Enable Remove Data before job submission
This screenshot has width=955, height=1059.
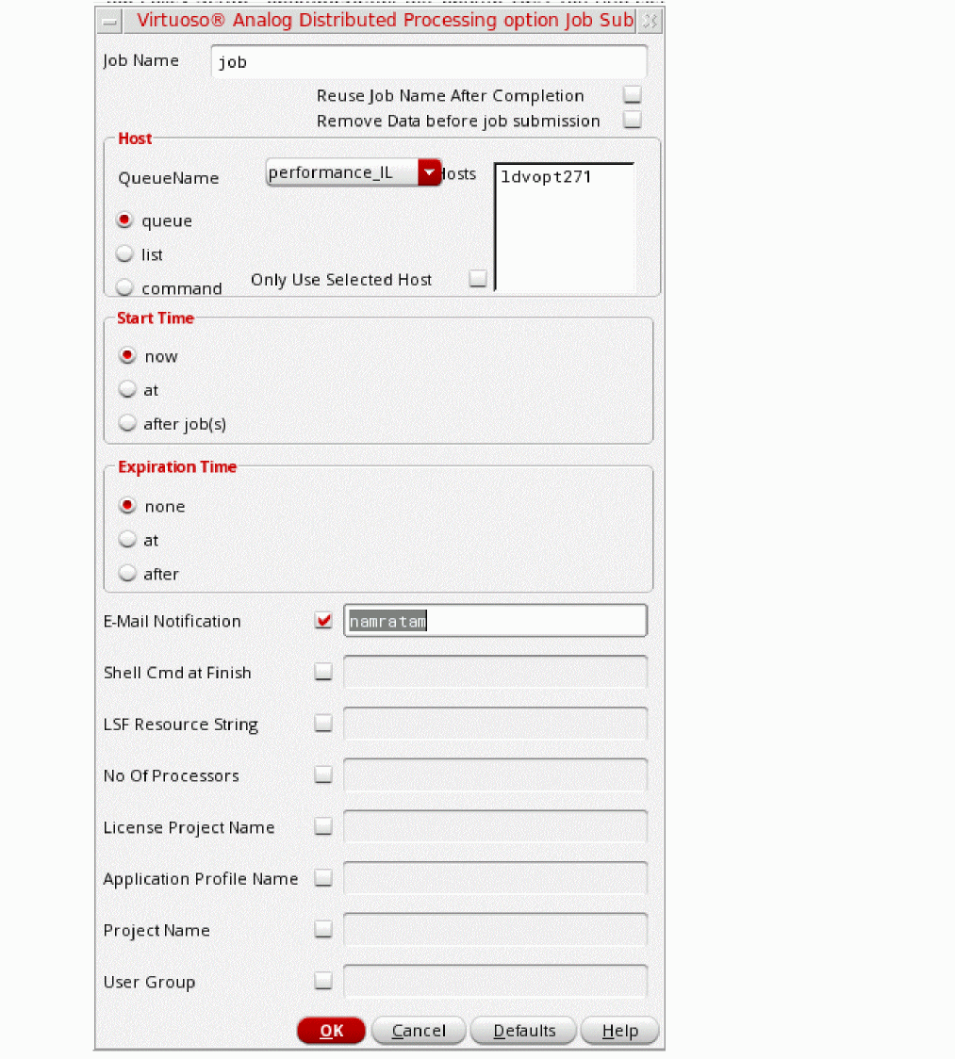click(633, 121)
